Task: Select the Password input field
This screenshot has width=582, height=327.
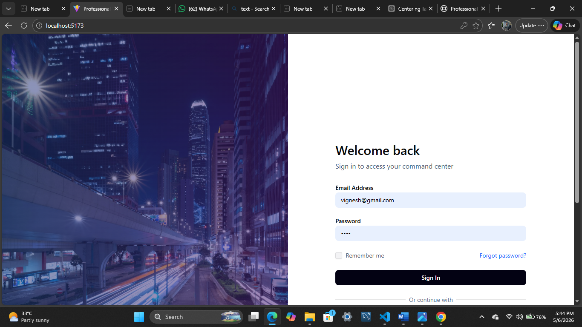Action: (431, 233)
